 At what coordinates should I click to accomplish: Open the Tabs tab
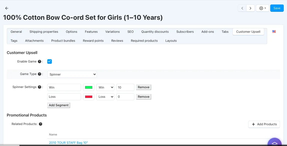point(225,32)
